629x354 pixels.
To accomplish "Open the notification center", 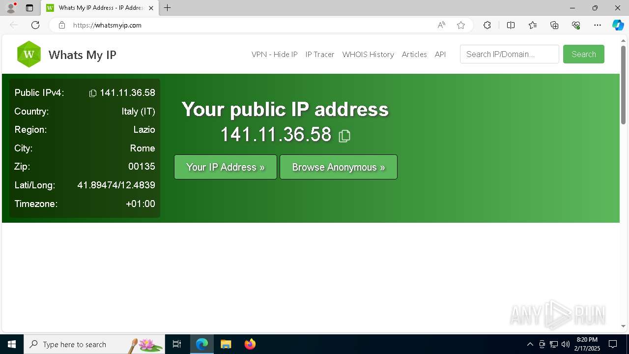I will (613, 344).
